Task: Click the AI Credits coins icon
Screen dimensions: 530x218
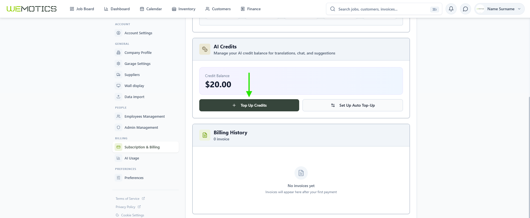Action: [x=205, y=49]
